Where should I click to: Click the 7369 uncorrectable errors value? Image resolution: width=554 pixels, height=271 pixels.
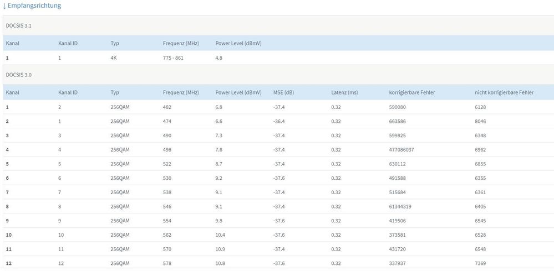[480, 263]
